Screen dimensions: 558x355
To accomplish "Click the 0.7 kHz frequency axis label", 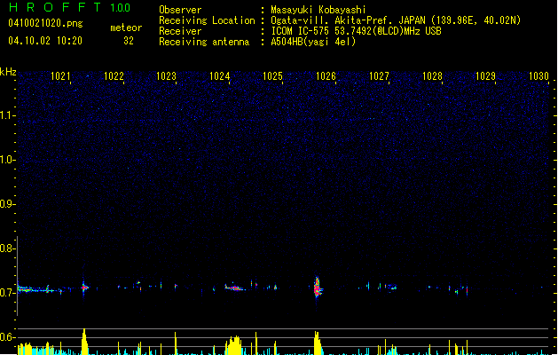I will [x=7, y=293].
